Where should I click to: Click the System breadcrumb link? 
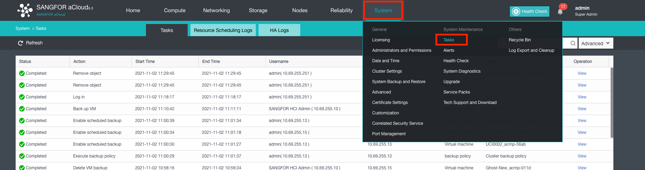click(23, 29)
